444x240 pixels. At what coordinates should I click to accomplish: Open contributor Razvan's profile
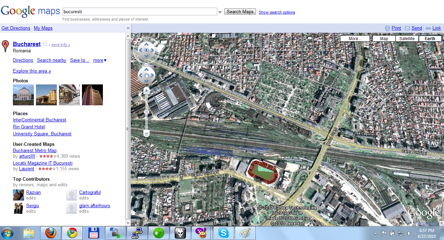(33, 193)
